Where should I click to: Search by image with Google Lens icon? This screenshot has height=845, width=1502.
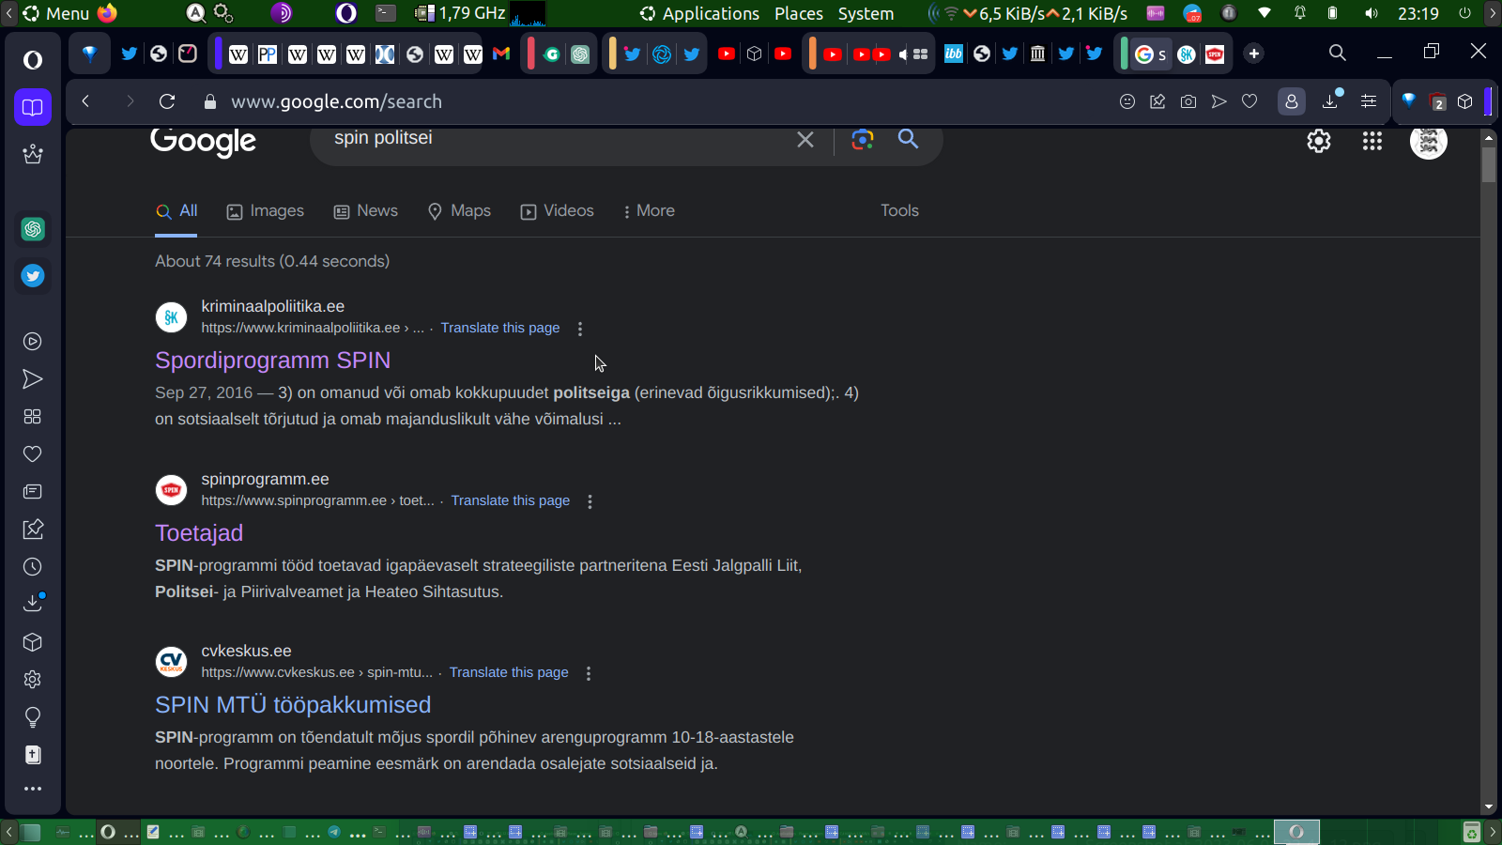[x=863, y=140]
